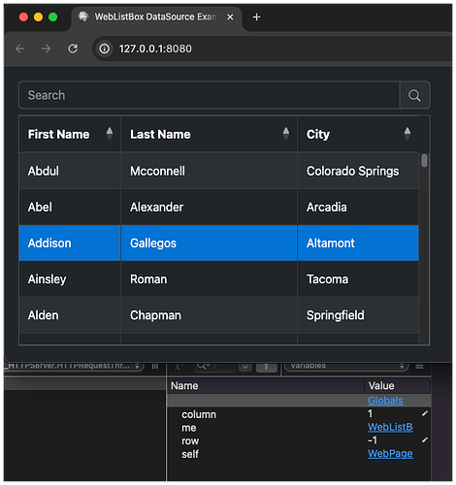
Task: Edit the row value pencil icon
Action: (425, 439)
